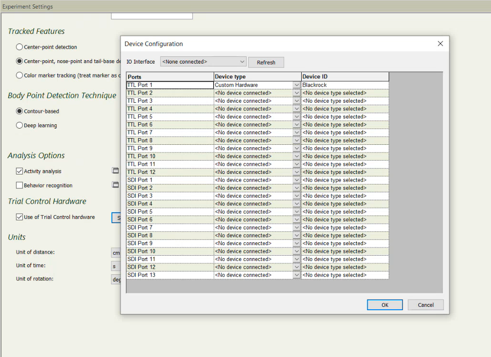Click the film icon beside Activity analysis
This screenshot has width=491, height=357.
(115, 171)
